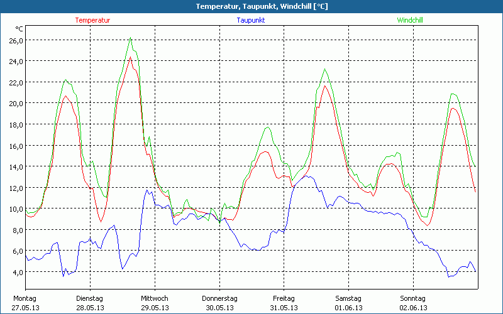This screenshot has width=503, height=314.
Task: Click the green Windchill legend label
Action: pos(409,20)
